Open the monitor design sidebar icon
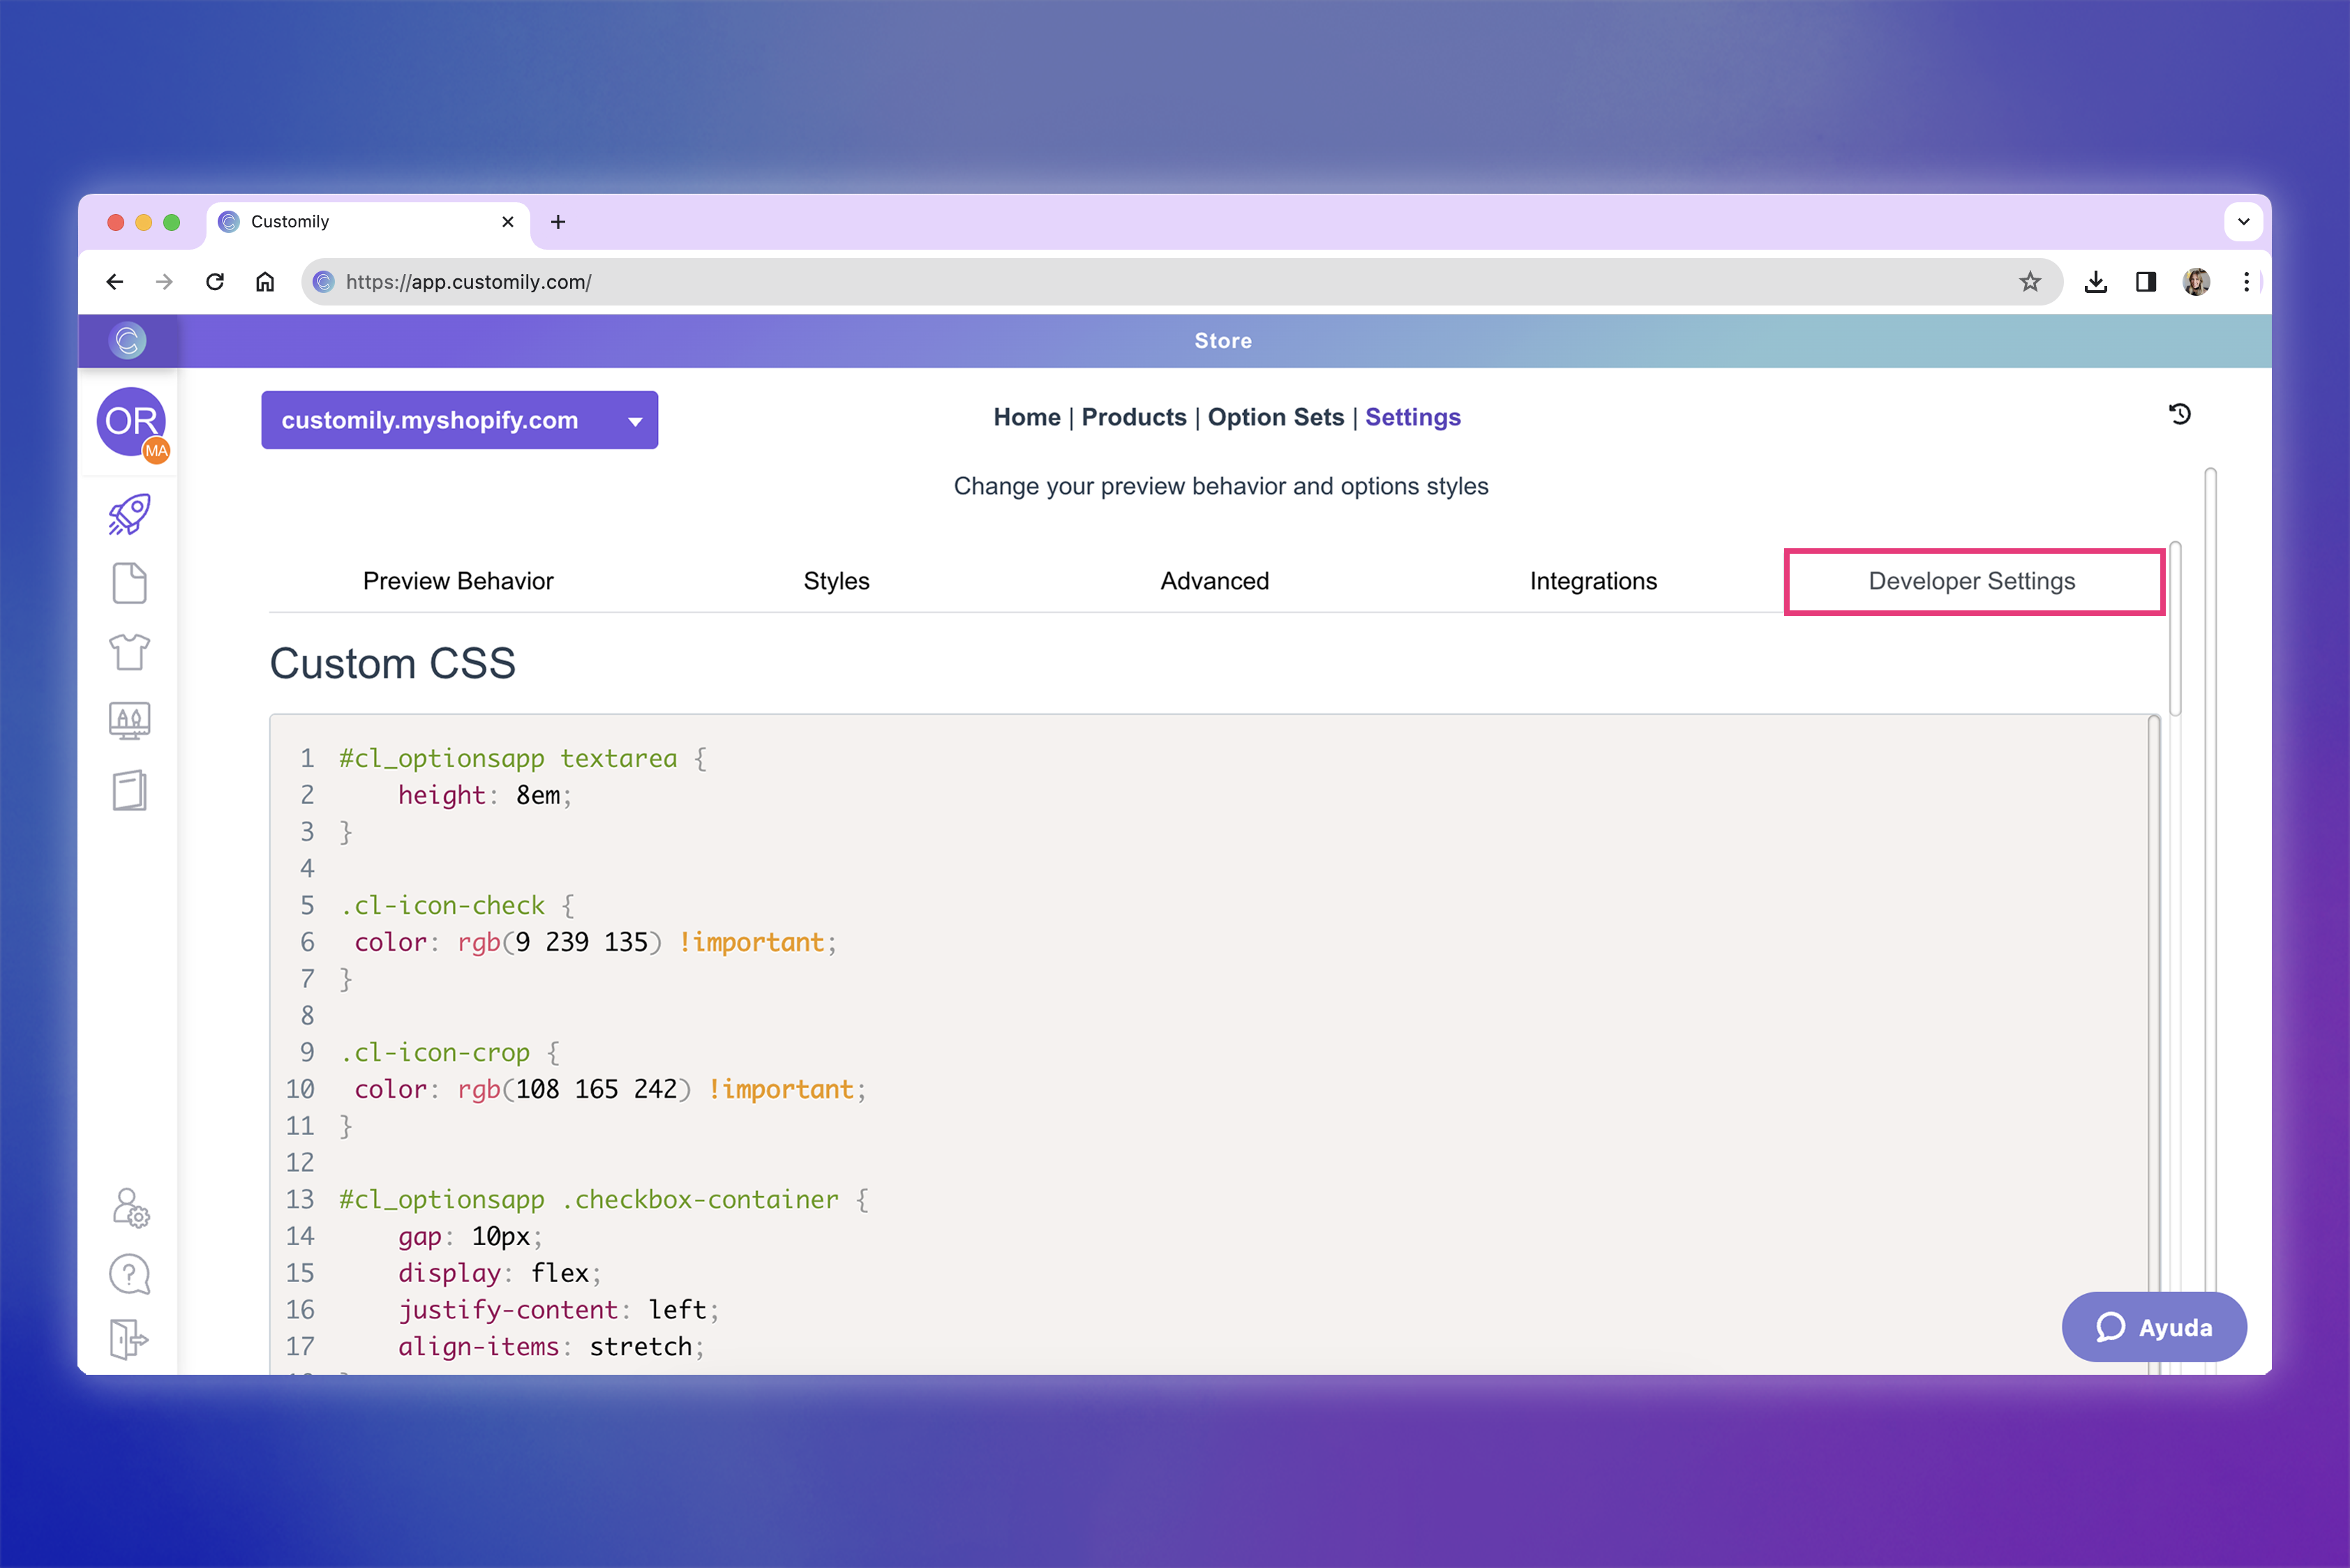 tap(129, 720)
